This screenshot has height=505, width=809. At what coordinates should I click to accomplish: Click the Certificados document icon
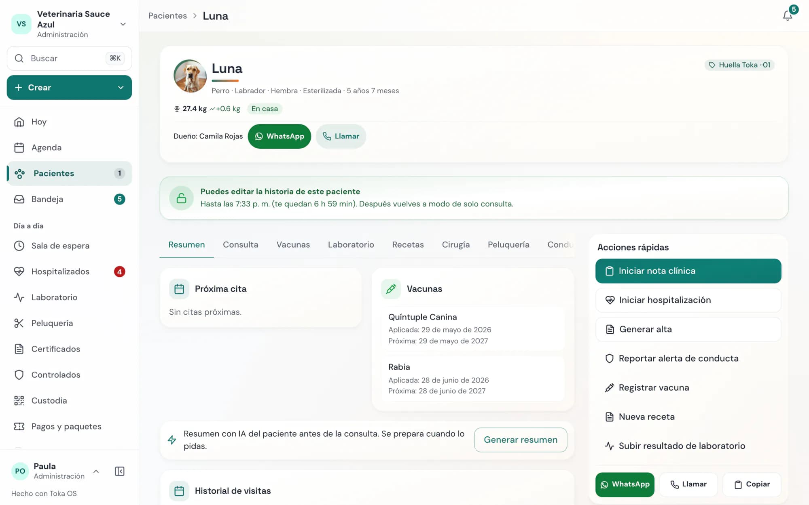pyautogui.click(x=19, y=349)
